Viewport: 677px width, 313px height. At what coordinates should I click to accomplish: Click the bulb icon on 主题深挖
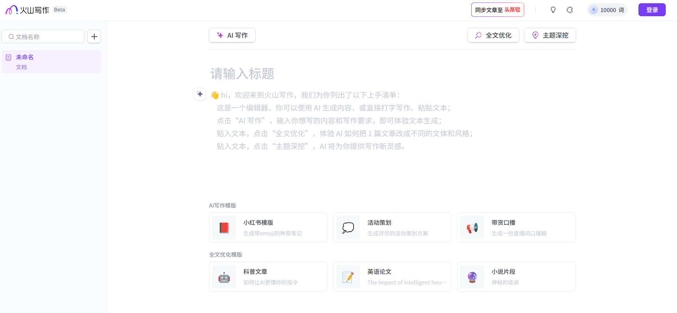coord(535,35)
